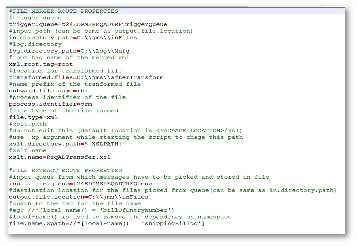Click the file.type=xml property
Viewport: 357px width, 246px height.
pyautogui.click(x=33, y=117)
